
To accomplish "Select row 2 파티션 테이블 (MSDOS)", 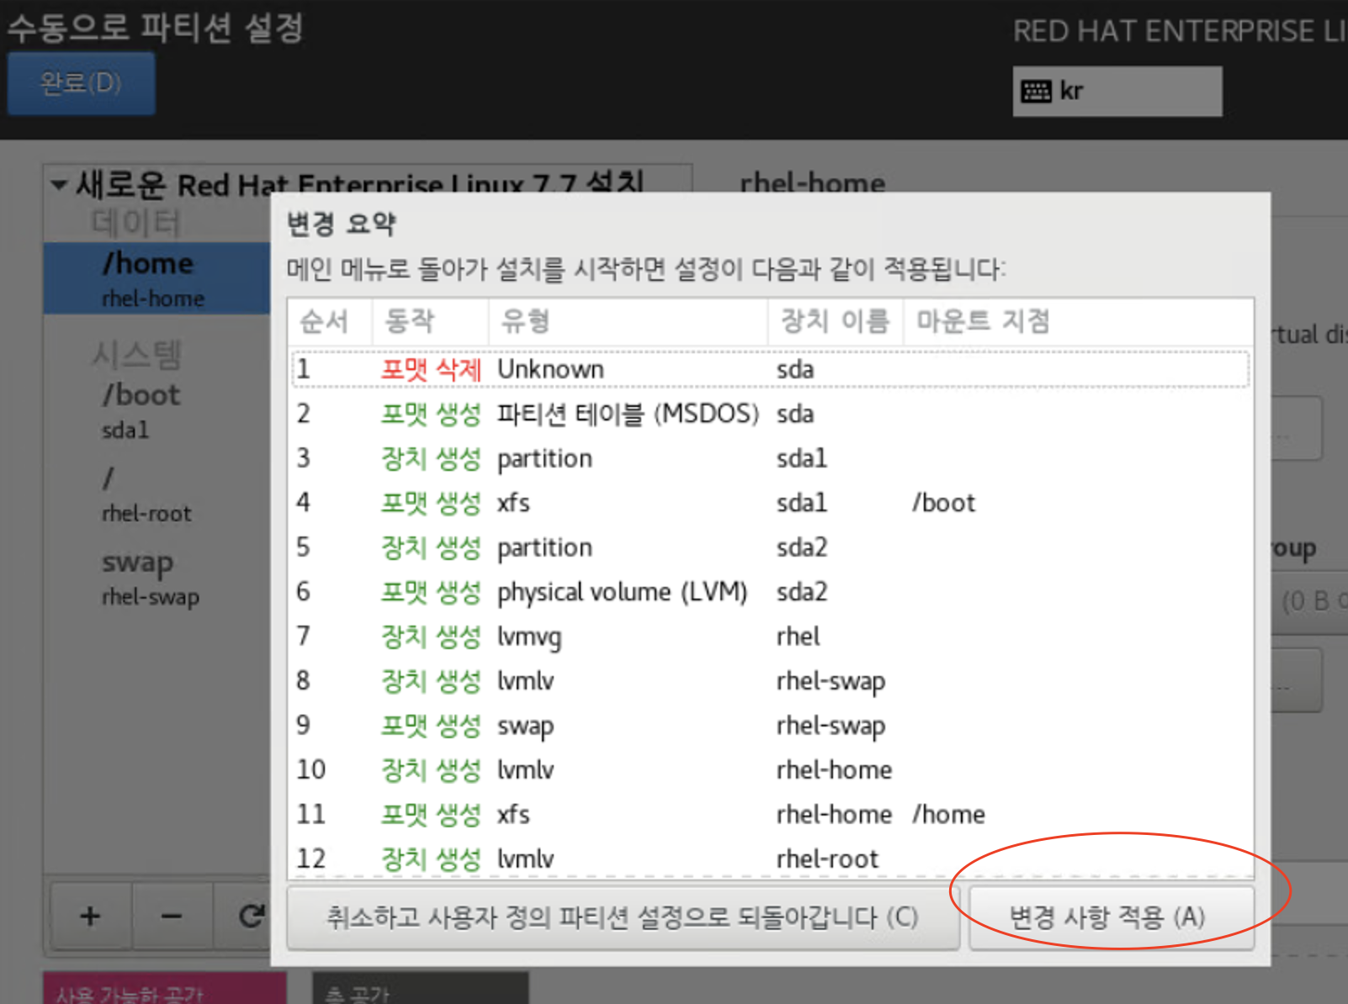I will (770, 414).
